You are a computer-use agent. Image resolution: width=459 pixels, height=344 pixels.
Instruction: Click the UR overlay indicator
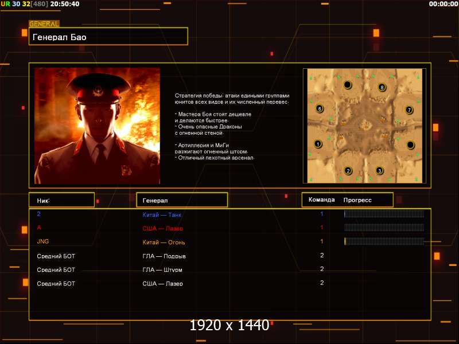[x=5, y=4]
